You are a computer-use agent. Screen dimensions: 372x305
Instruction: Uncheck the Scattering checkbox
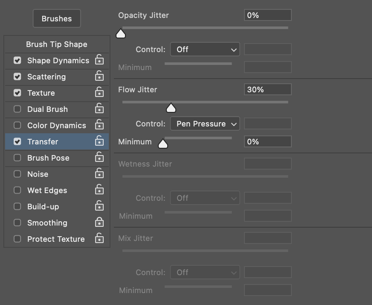17,76
